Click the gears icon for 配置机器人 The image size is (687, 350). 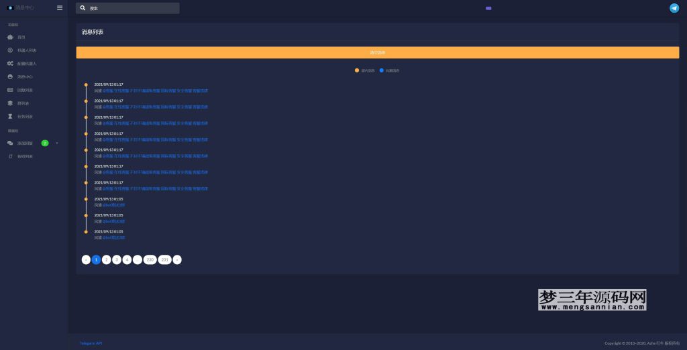[10, 64]
